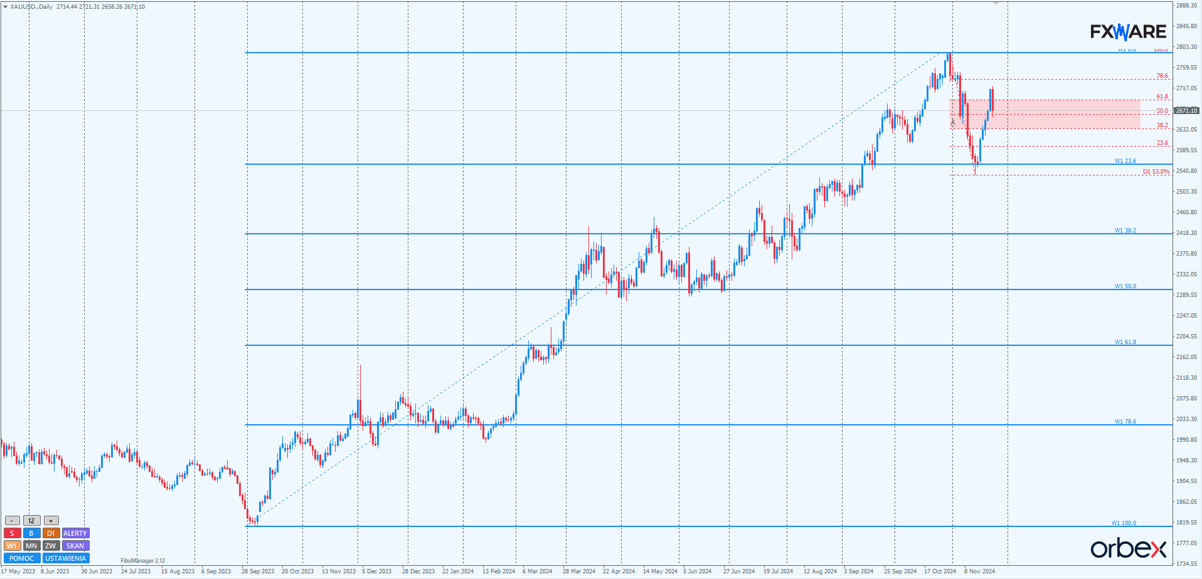The image size is (1202, 579).
Task: Open the ALERTY alerts panel
Action: click(75, 533)
